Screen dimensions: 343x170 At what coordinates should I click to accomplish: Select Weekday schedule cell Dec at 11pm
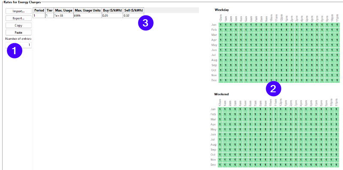(x=337, y=80)
